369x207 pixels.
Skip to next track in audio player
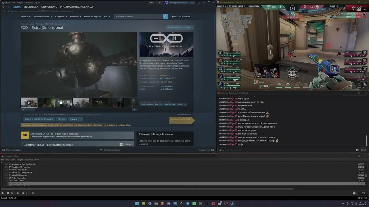coord(28,193)
